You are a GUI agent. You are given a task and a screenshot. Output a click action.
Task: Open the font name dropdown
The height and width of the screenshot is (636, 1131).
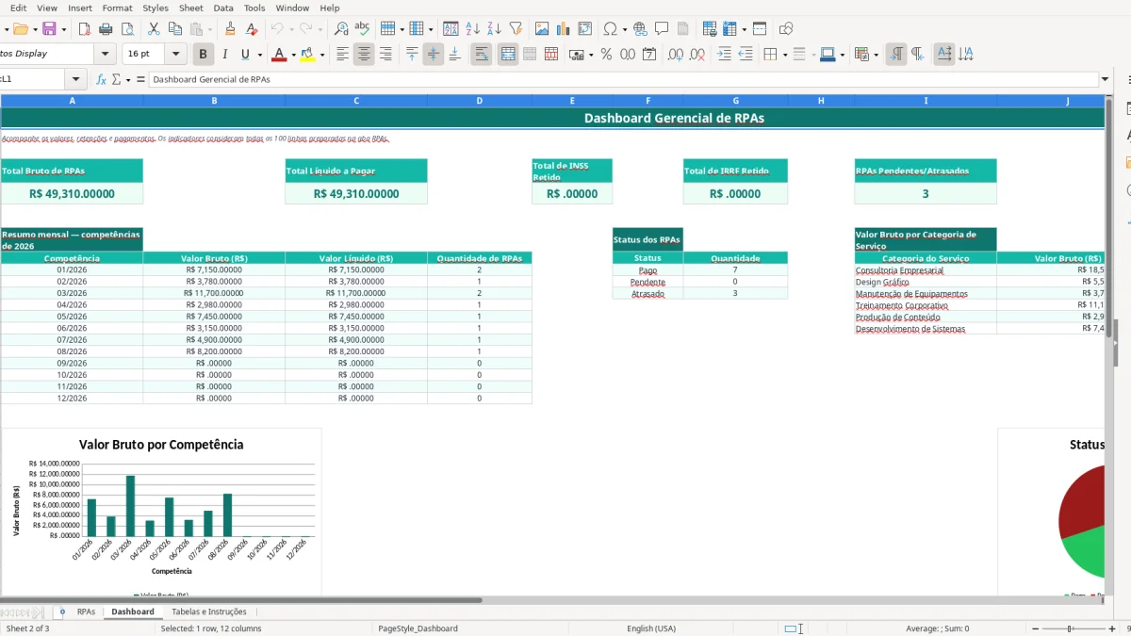[x=106, y=55]
